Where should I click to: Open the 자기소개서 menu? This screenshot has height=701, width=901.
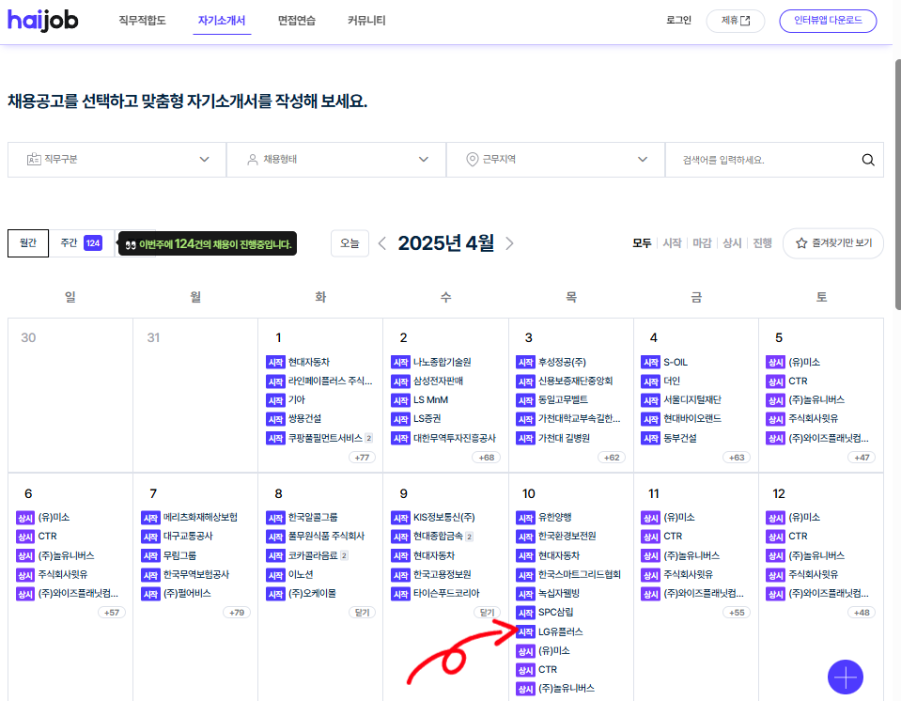(222, 21)
